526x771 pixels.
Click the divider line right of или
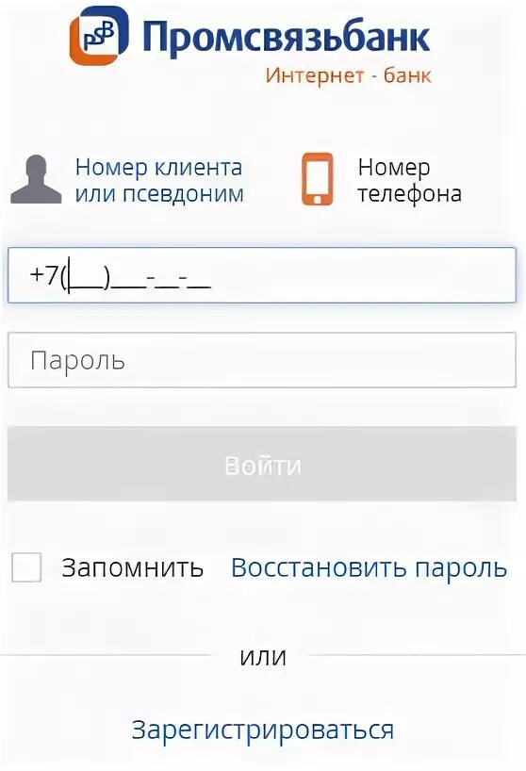pos(418,655)
